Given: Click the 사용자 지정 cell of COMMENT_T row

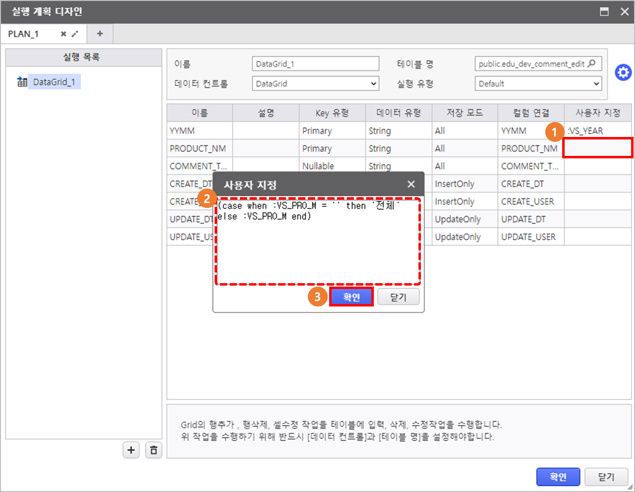Looking at the screenshot, I should pyautogui.click(x=598, y=166).
